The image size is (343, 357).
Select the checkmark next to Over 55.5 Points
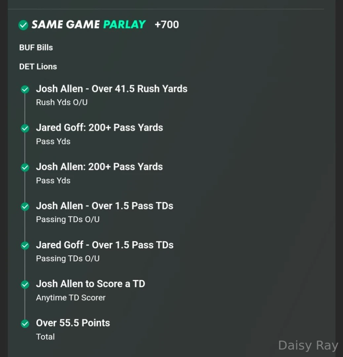point(25,323)
